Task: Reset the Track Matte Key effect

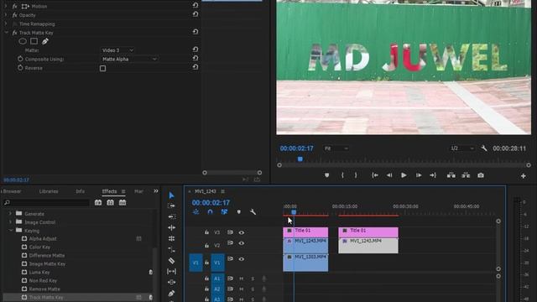Action: click(196, 32)
